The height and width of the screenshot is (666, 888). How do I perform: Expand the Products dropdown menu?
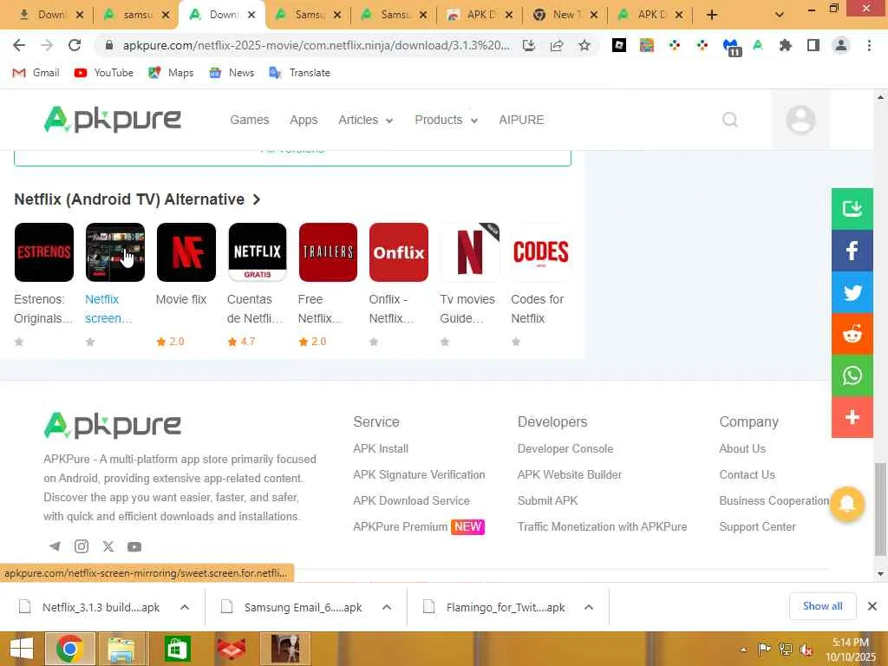pyautogui.click(x=447, y=120)
